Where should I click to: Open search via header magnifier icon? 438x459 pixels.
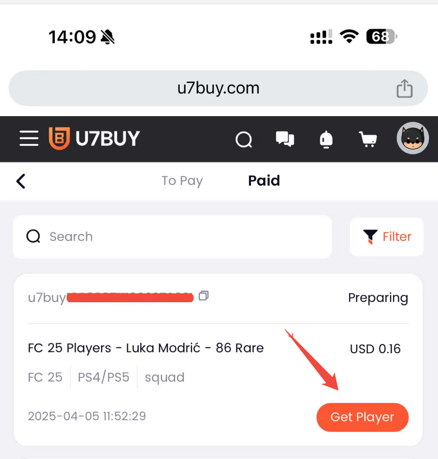[x=244, y=139]
